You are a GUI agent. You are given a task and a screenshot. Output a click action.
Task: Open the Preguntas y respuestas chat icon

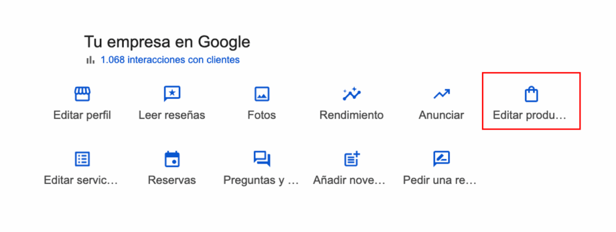point(262,159)
